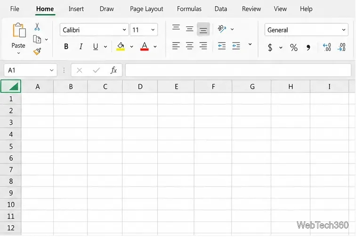Click inside the formula bar input
This screenshot has width=356, height=237.
[x=238, y=70]
